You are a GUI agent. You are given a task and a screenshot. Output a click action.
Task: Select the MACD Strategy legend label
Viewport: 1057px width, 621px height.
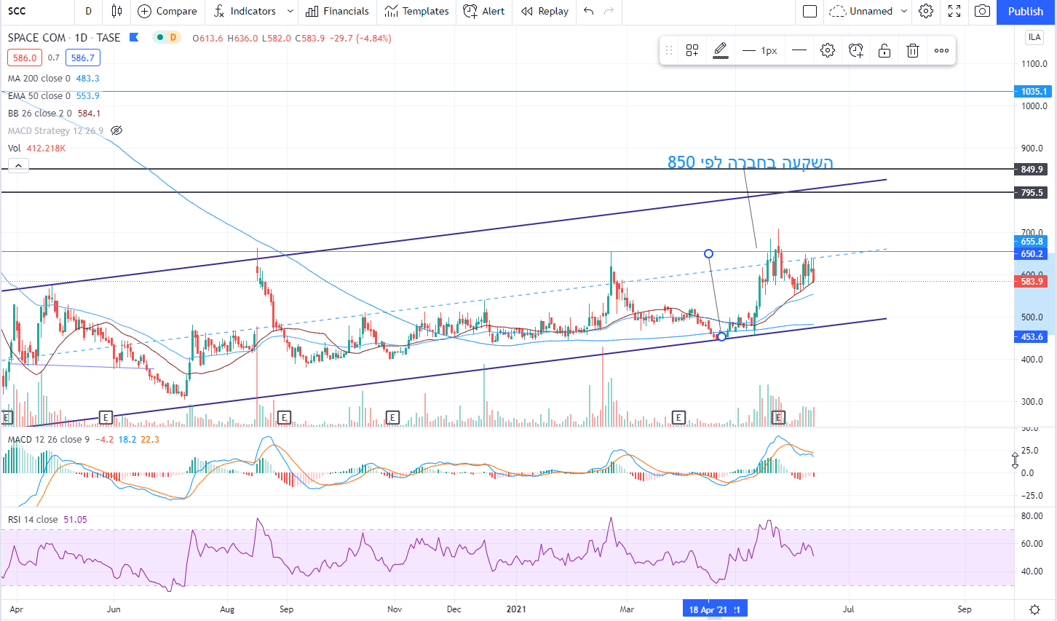click(55, 130)
